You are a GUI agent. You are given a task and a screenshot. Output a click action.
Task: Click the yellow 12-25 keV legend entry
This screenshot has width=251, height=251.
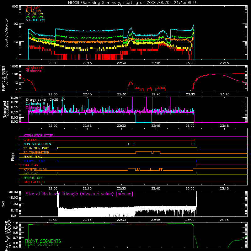pos(34,14)
